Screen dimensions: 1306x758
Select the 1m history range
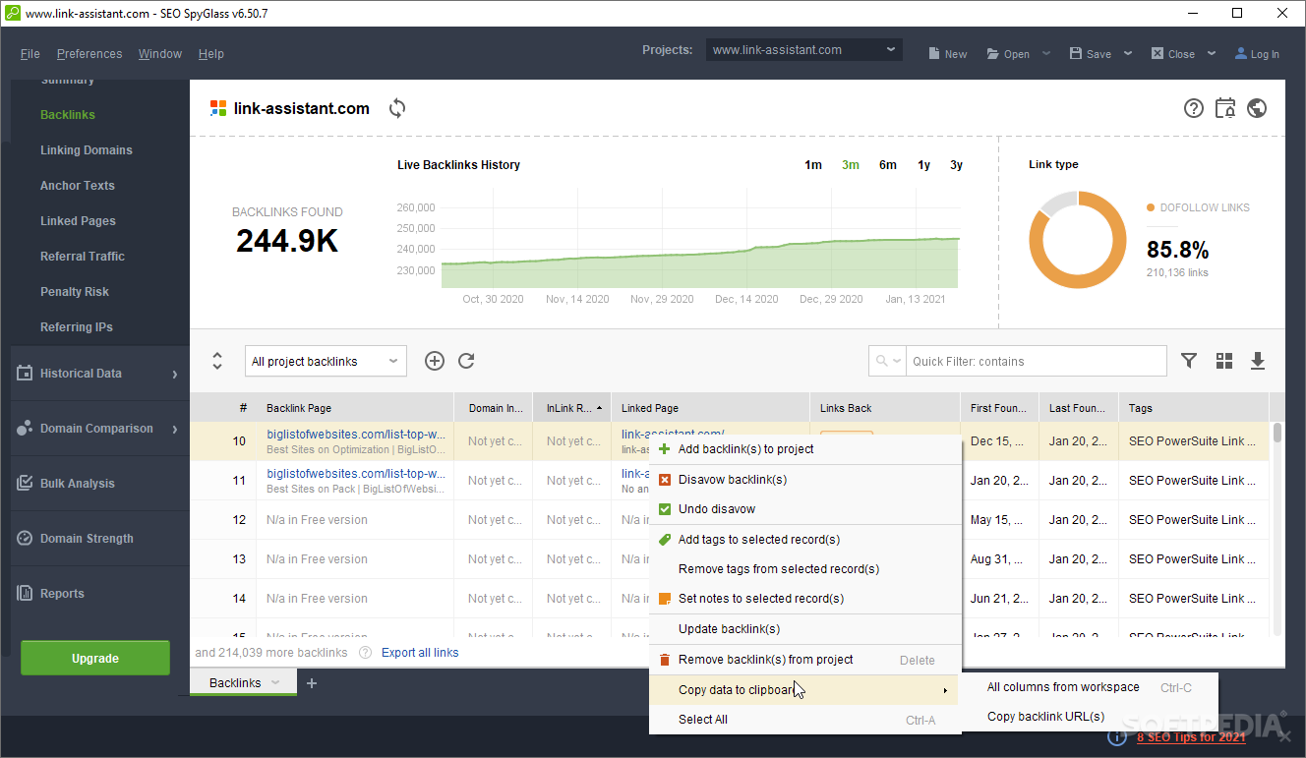pyautogui.click(x=813, y=165)
